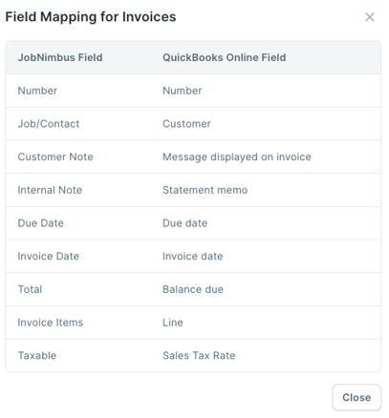Select the QuickBooks Online Field column header
Screen dimensions: 389x418
click(x=225, y=57)
